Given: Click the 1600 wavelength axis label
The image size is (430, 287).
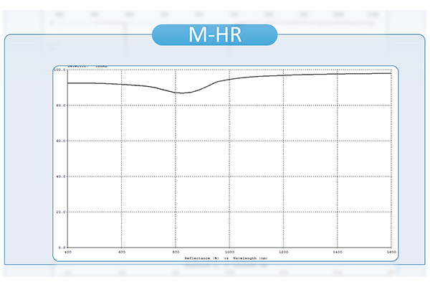Looking at the screenshot, I should click(391, 252).
